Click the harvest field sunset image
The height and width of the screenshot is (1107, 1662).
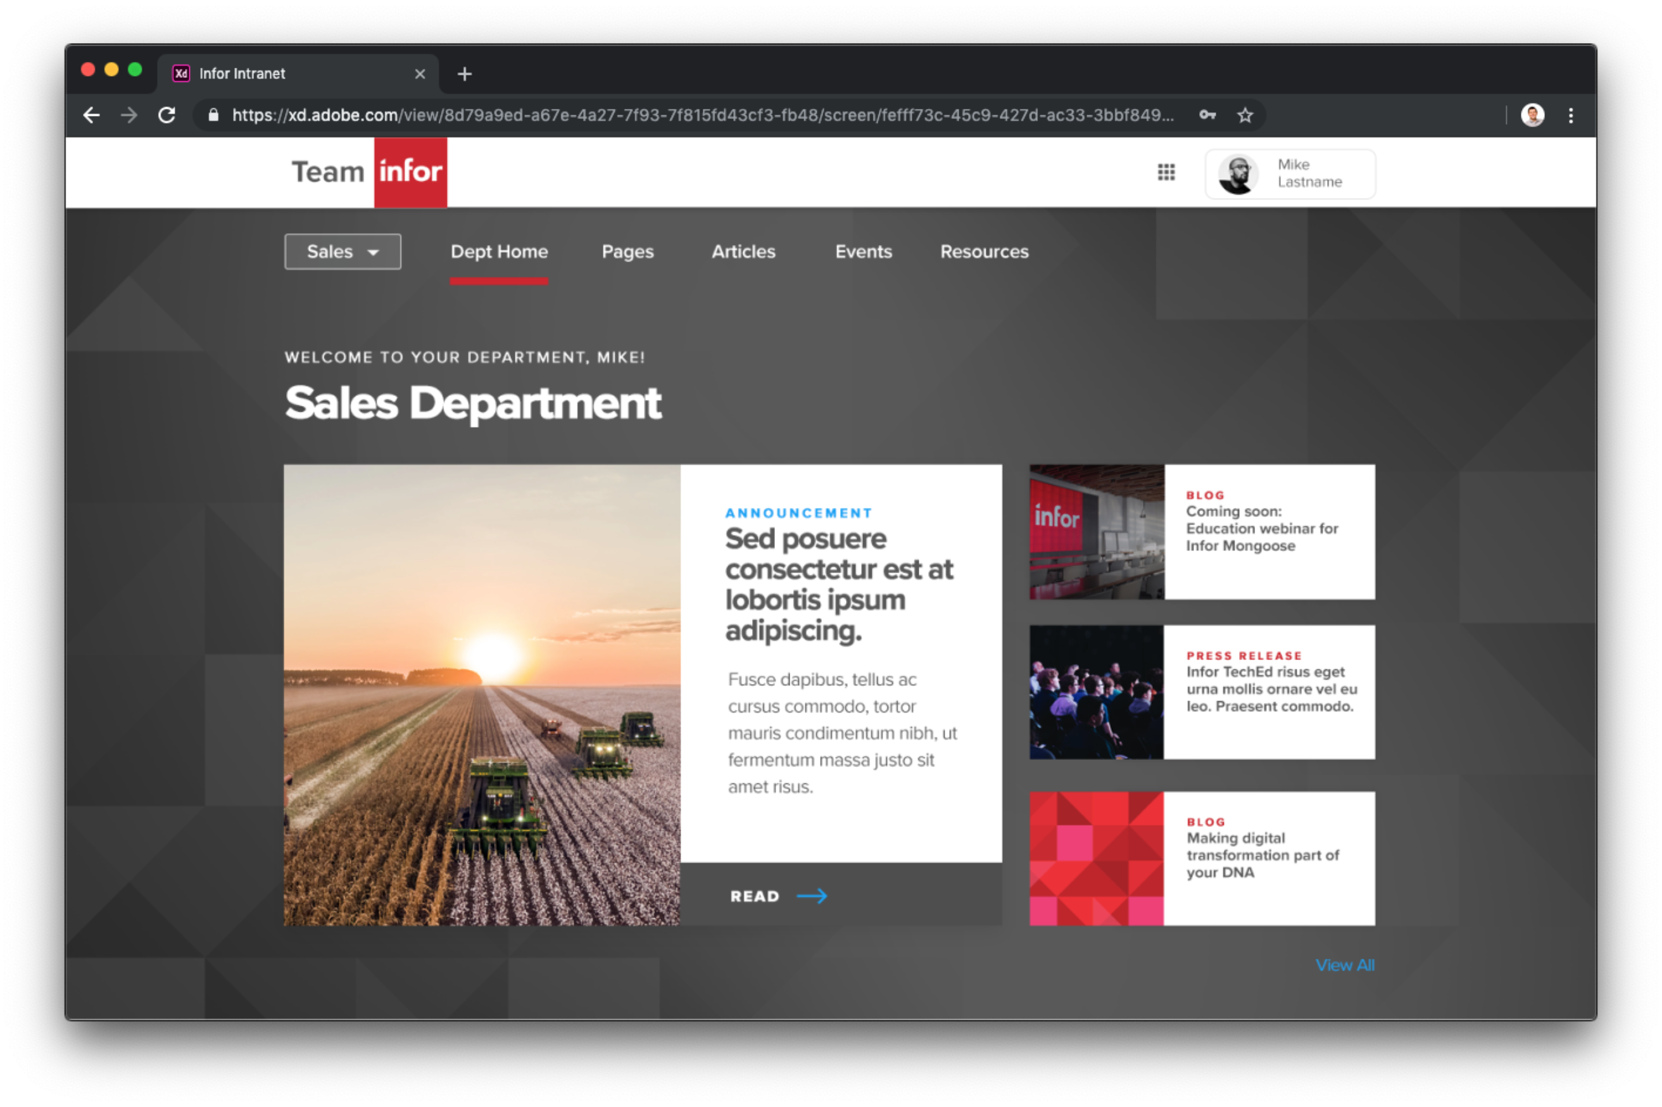[482, 695]
